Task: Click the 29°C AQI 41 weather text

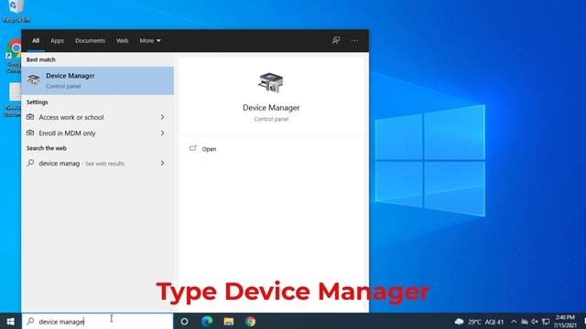Action: point(486,322)
